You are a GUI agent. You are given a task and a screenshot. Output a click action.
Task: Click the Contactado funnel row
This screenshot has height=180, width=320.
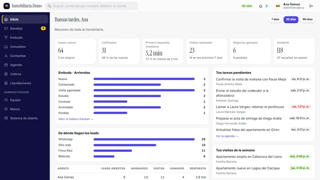(x=132, y=84)
